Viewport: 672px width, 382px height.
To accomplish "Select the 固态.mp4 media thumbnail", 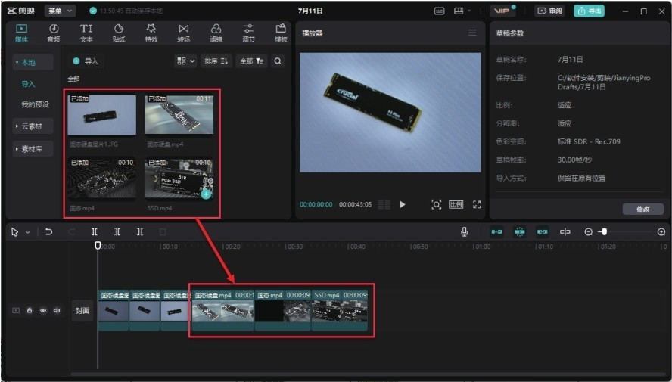I will coord(102,179).
